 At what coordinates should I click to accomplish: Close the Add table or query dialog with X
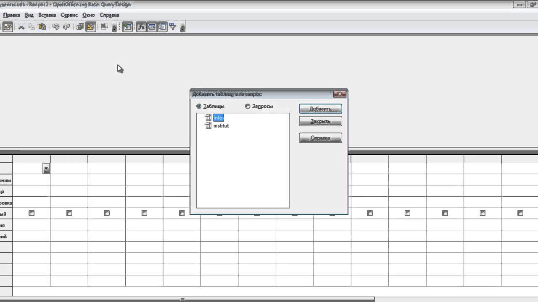(339, 94)
